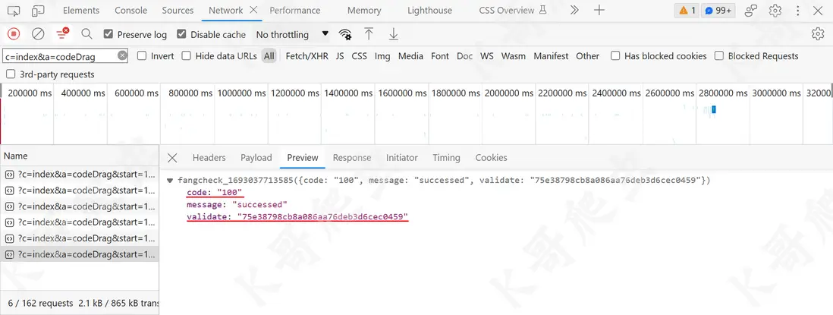Add a new tool with plus icon

(599, 11)
